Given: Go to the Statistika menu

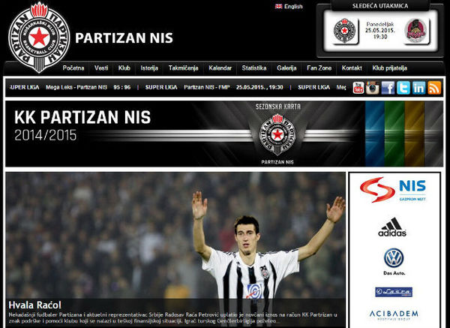Looking at the screenshot, I should tap(254, 68).
